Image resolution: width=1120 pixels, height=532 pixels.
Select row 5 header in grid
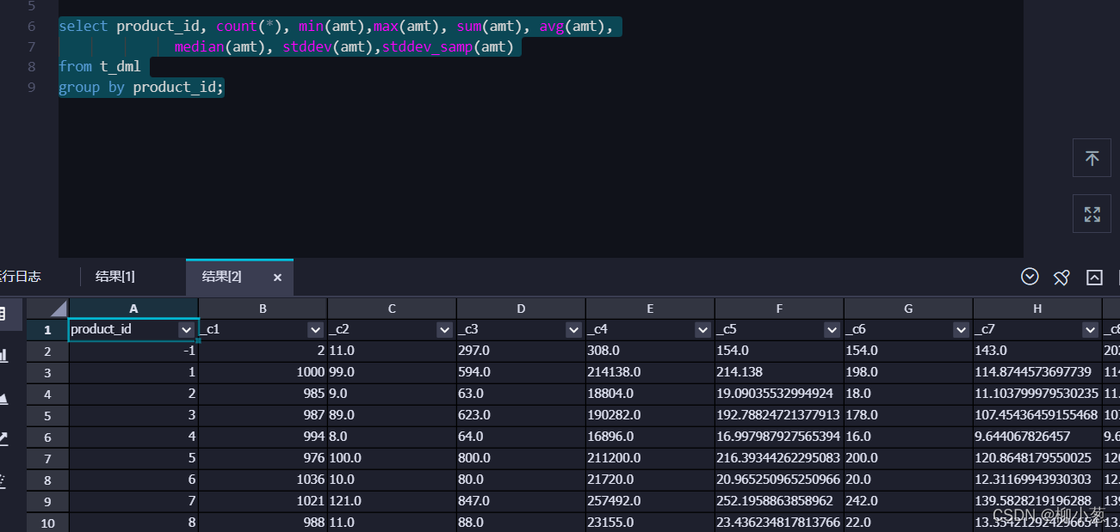point(47,415)
